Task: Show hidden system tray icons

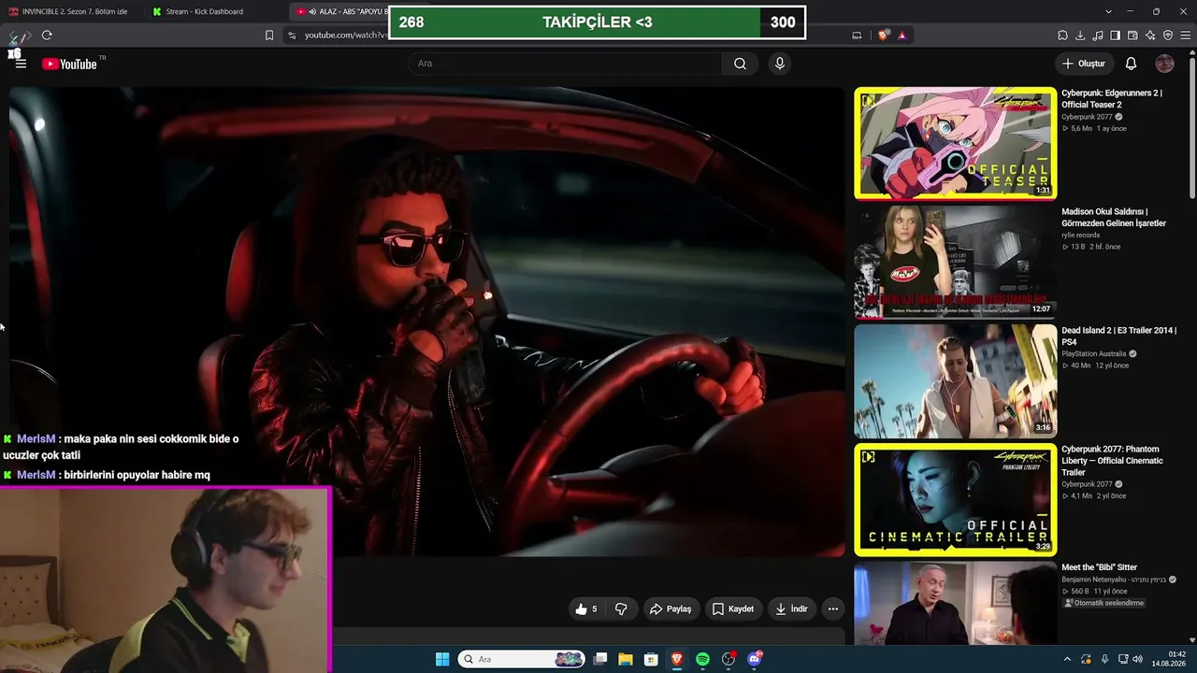Action: click(1067, 659)
